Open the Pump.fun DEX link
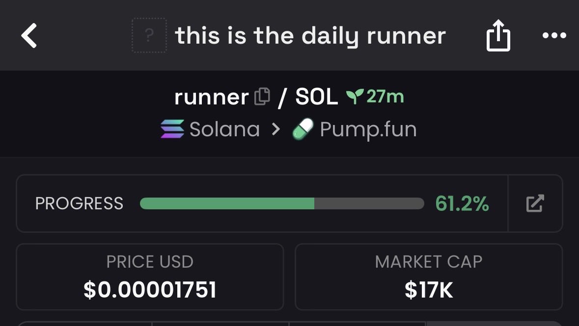 [368, 129]
